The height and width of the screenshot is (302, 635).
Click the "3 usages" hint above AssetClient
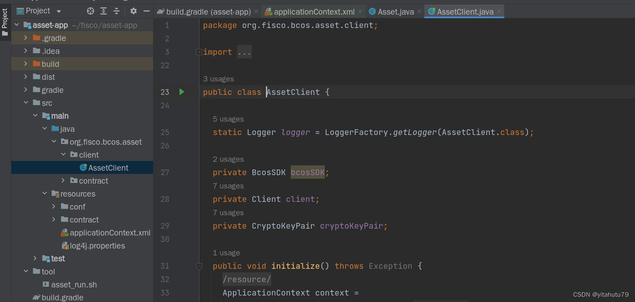point(218,79)
